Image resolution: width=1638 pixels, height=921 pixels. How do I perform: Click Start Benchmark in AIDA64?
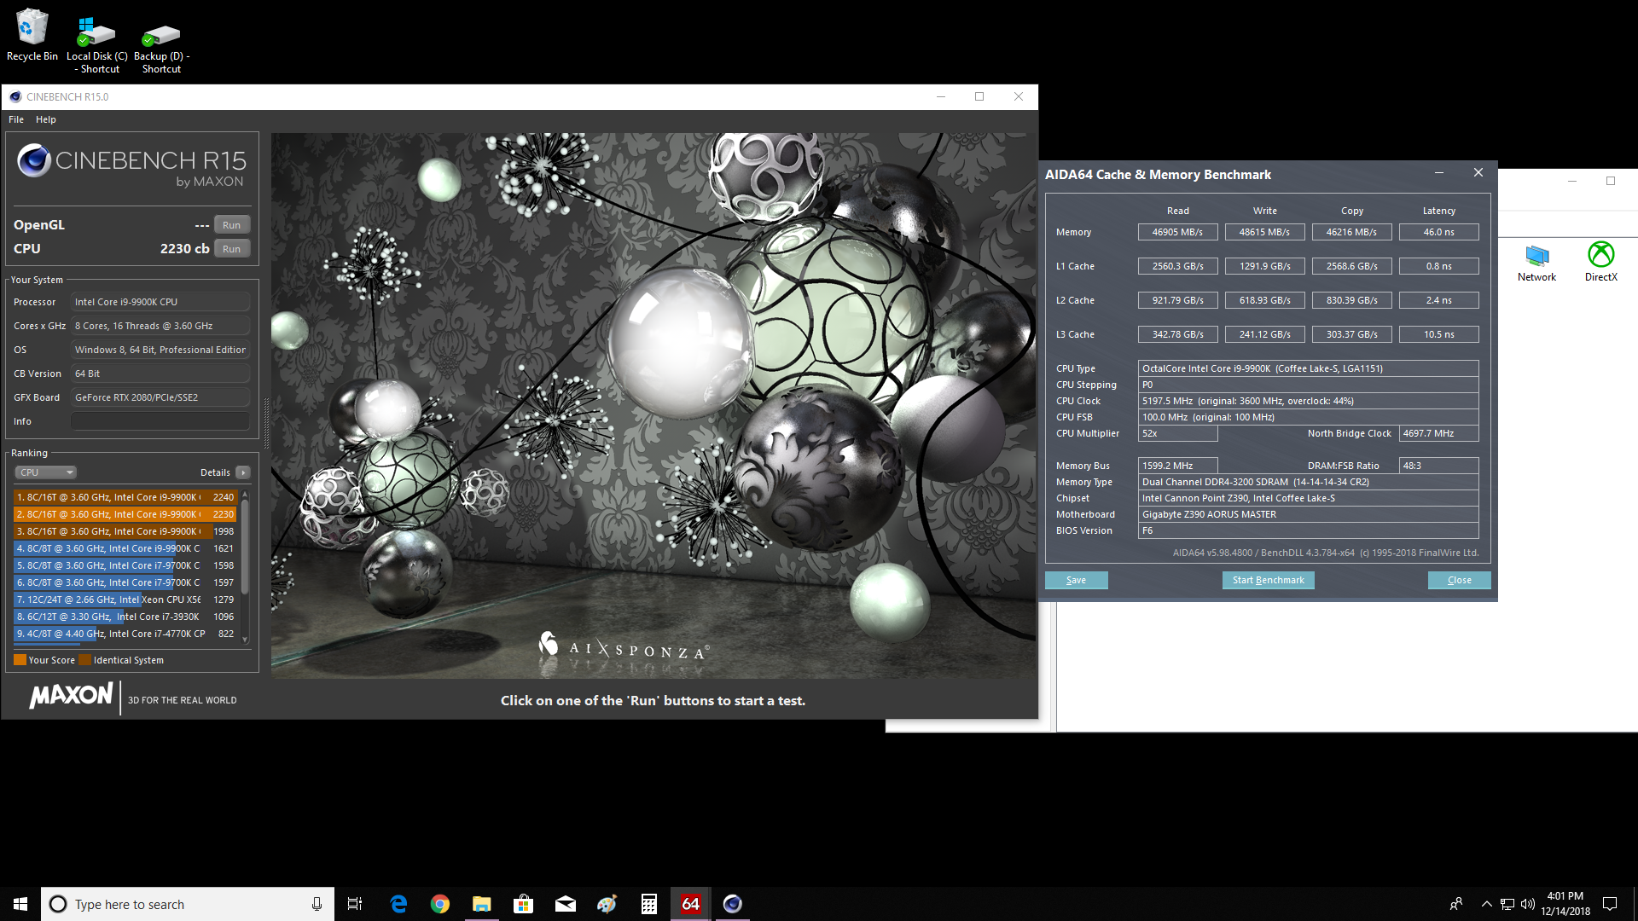tap(1268, 581)
